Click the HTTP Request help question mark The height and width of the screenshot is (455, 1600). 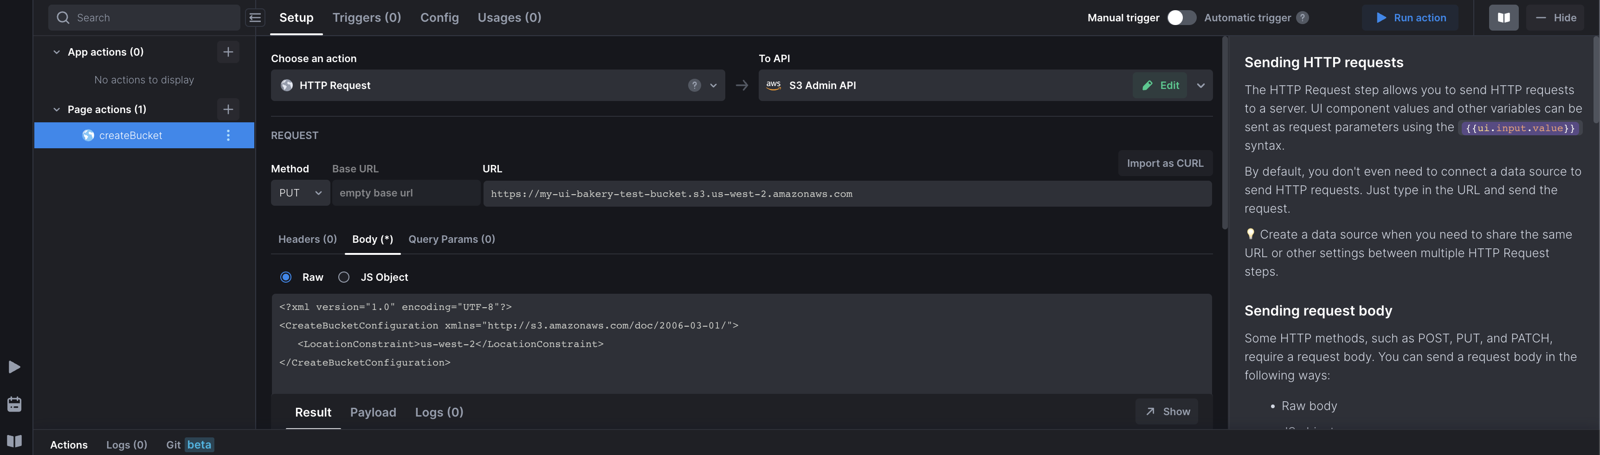click(x=694, y=86)
